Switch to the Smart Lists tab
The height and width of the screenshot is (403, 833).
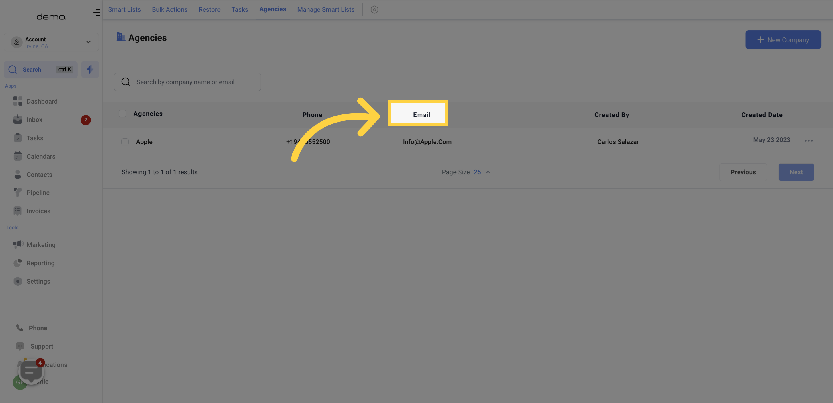124,9
